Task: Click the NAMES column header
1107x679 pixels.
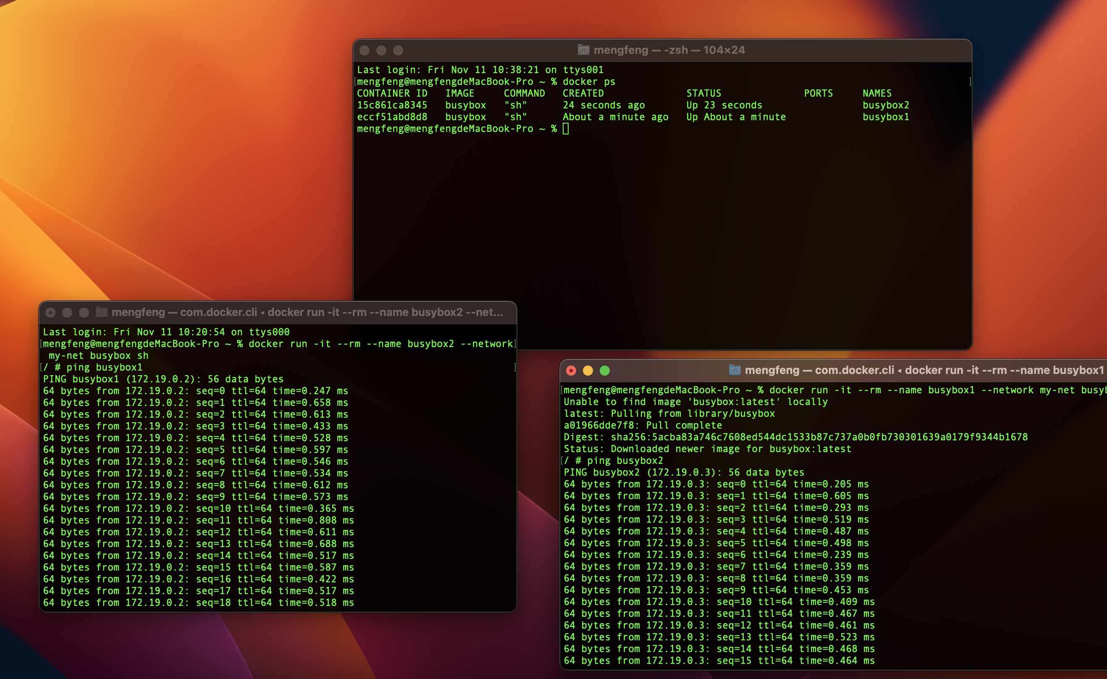Action: [x=876, y=93]
